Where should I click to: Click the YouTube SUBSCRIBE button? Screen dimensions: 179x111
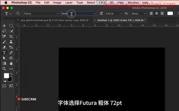pyautogui.click(x=27, y=99)
